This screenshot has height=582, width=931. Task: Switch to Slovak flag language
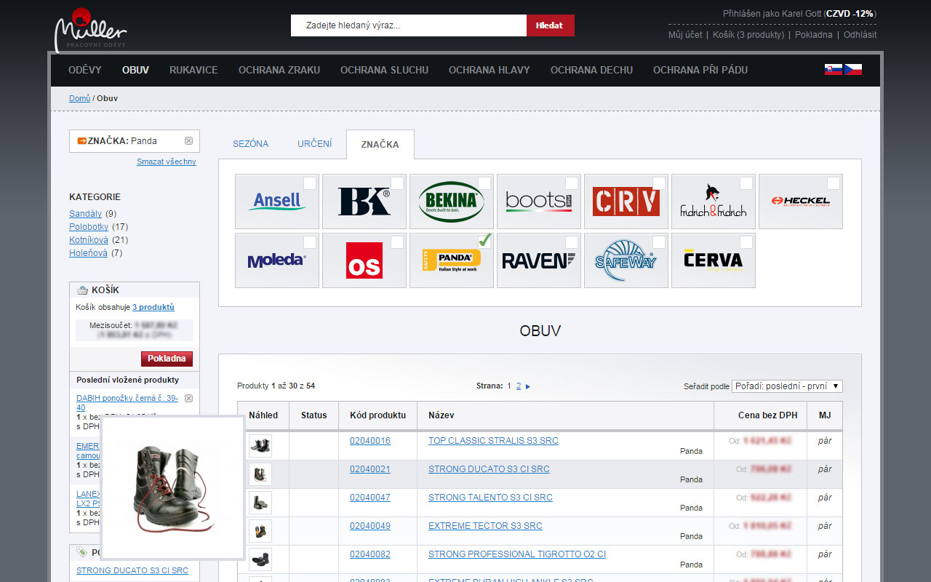click(x=834, y=70)
